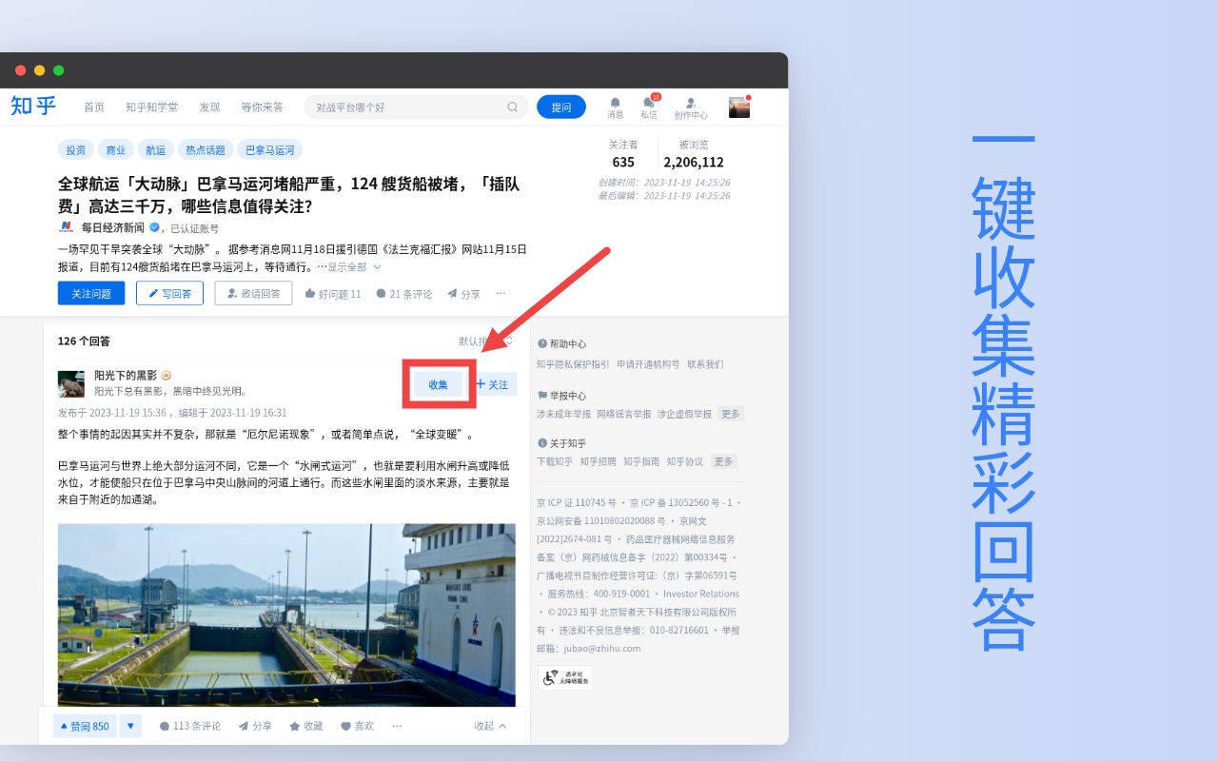1218x761 pixels.
Task: Open the 创作中心 creation center
Action: point(692,107)
